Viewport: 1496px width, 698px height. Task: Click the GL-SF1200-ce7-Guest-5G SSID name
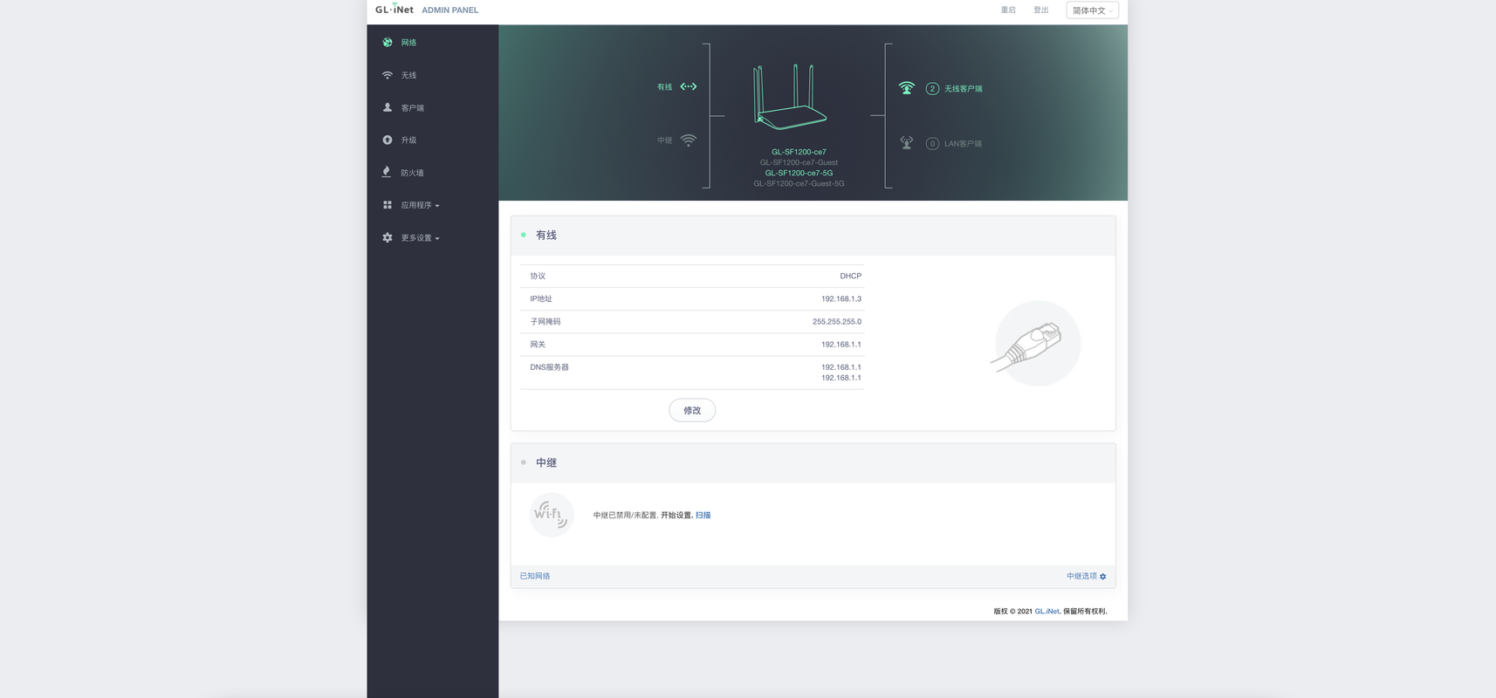click(799, 183)
